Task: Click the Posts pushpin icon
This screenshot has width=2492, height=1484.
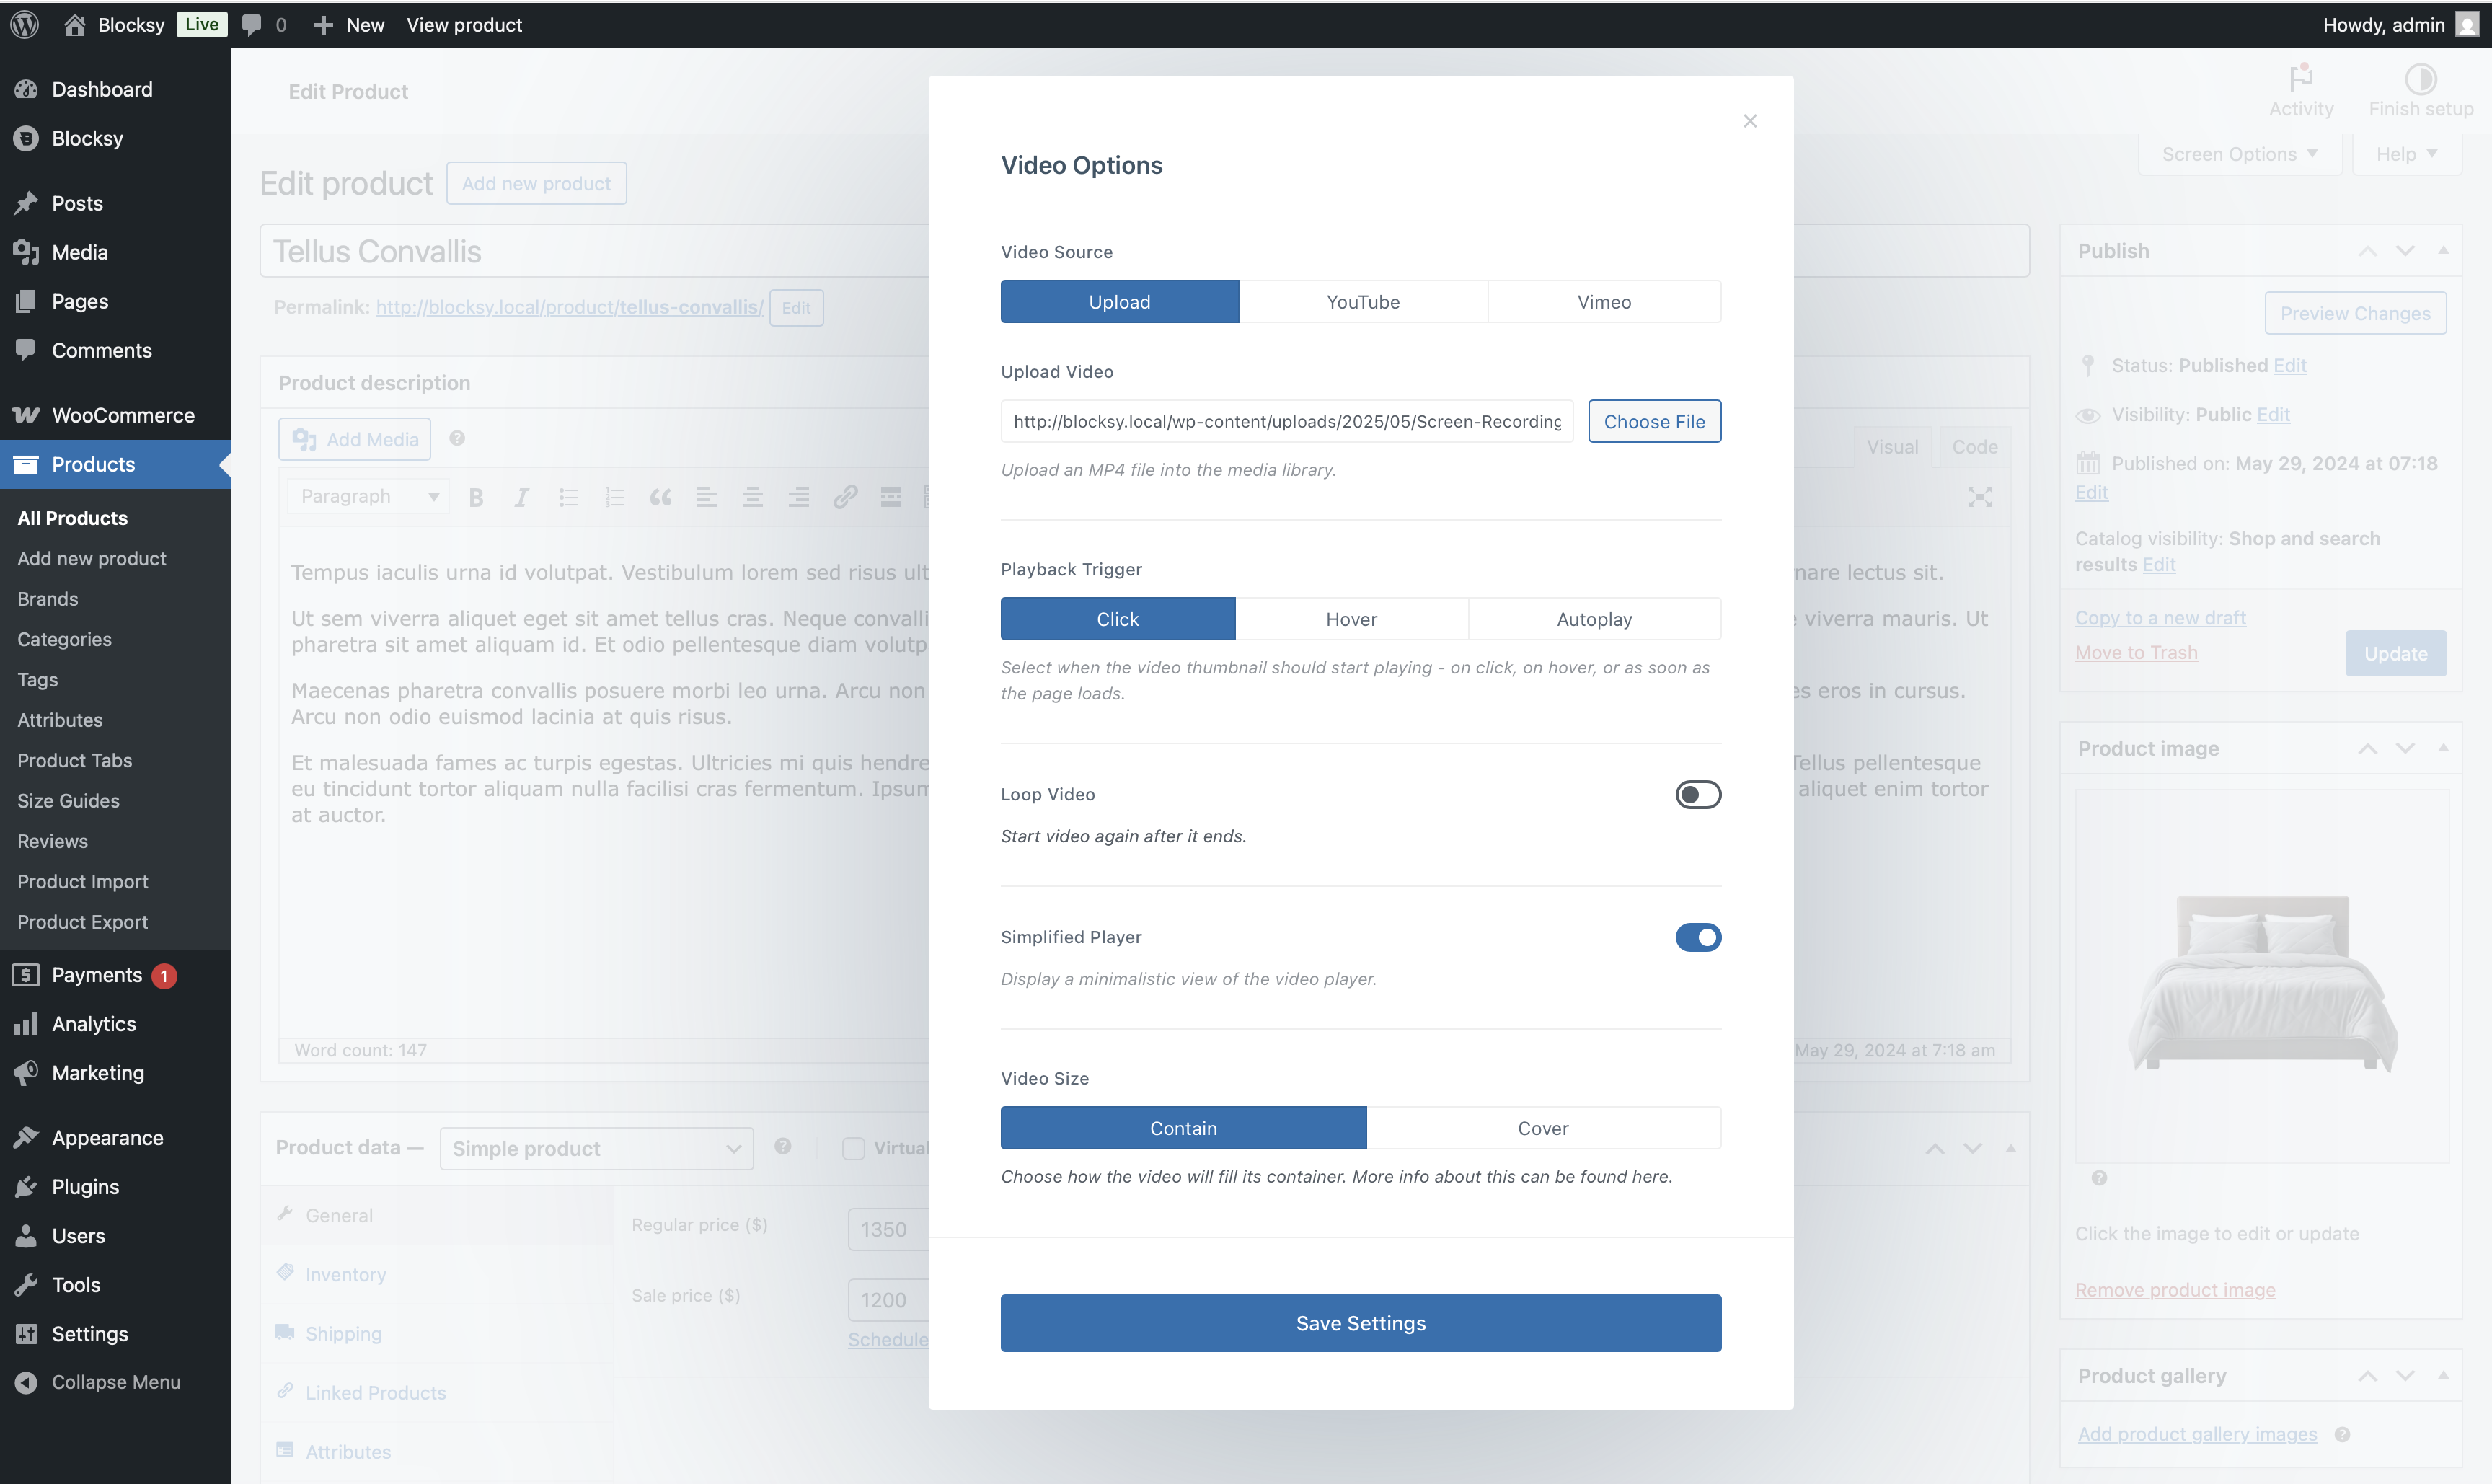Action: (26, 203)
